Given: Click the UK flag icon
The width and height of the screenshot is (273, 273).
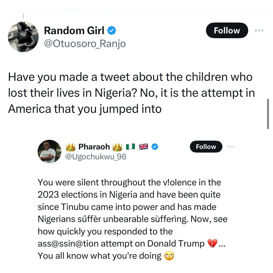Looking at the screenshot, I should click(x=144, y=147).
